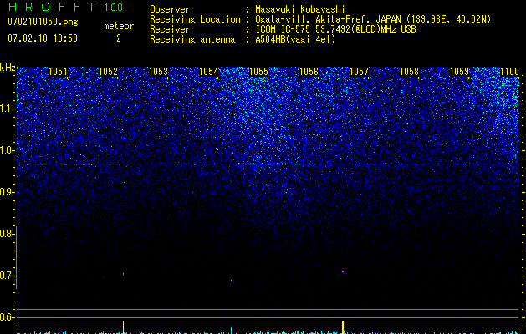Click the faint cyan echo dot after 1054
This screenshot has width=526, height=334.
[x=231, y=280]
